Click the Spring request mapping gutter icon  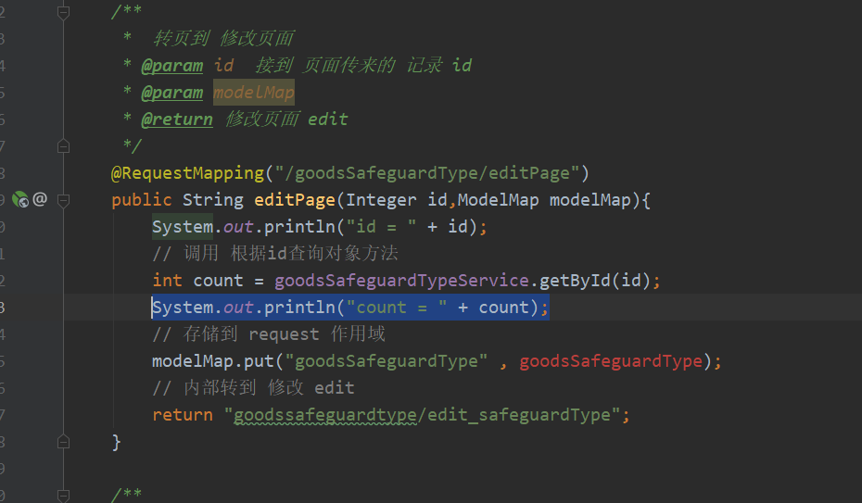pyautogui.click(x=20, y=199)
